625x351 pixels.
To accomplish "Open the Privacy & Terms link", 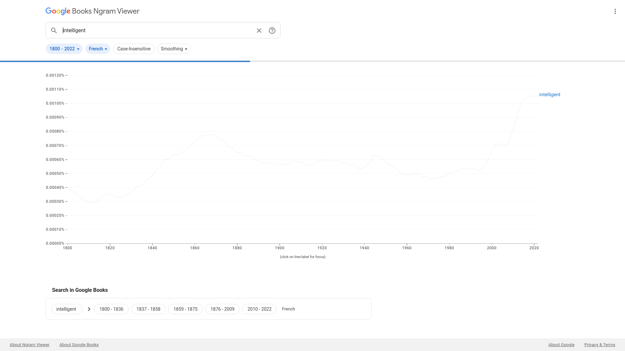I will pyautogui.click(x=600, y=345).
